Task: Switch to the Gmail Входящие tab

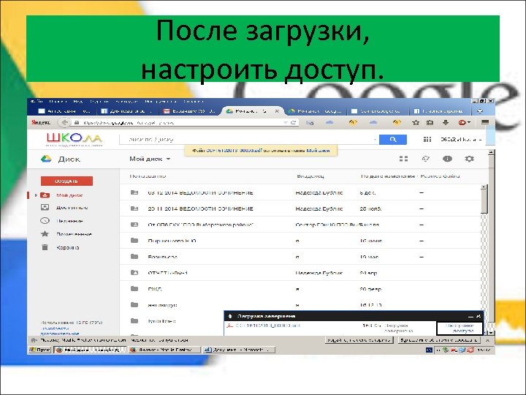Action: click(x=189, y=111)
